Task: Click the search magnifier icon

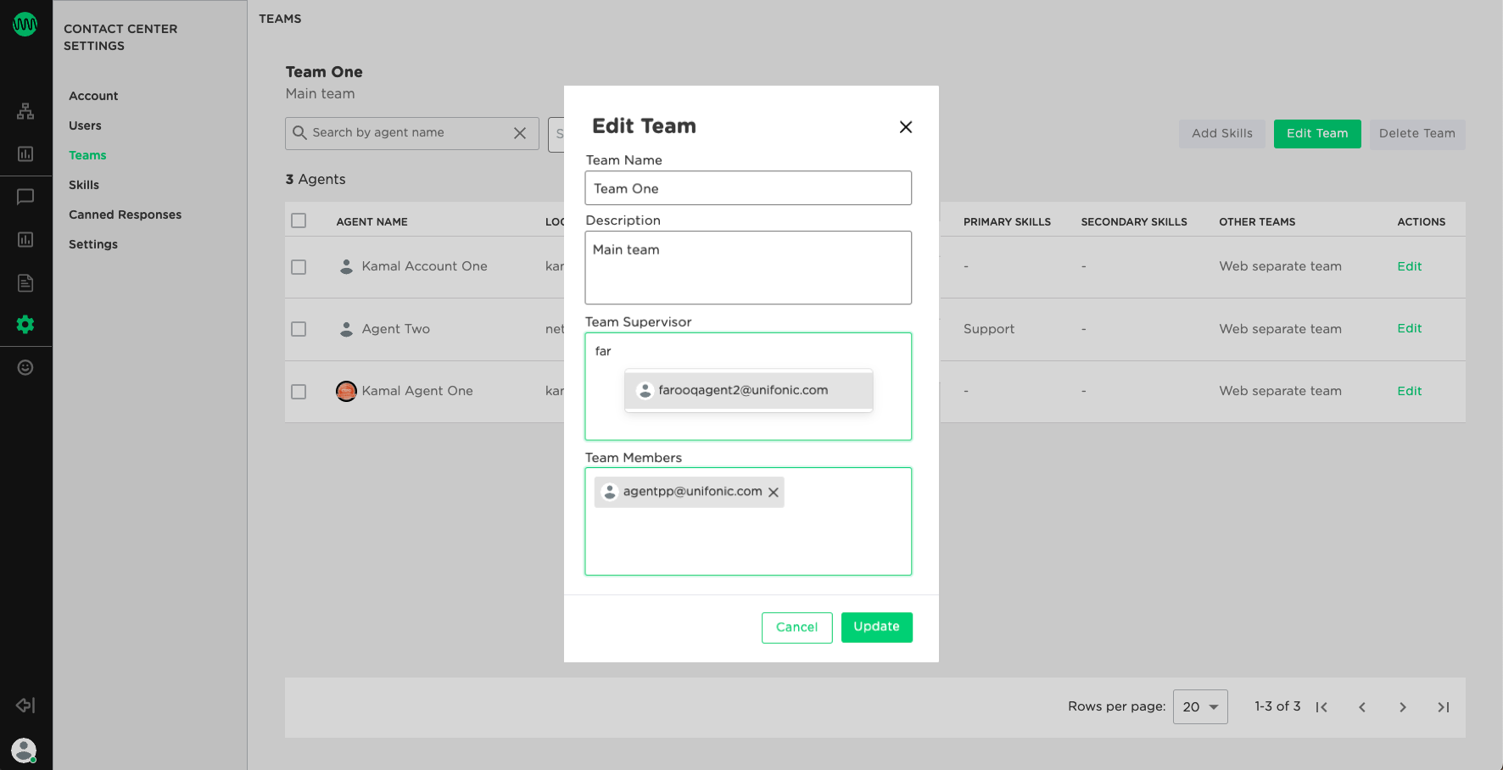Action: (299, 133)
